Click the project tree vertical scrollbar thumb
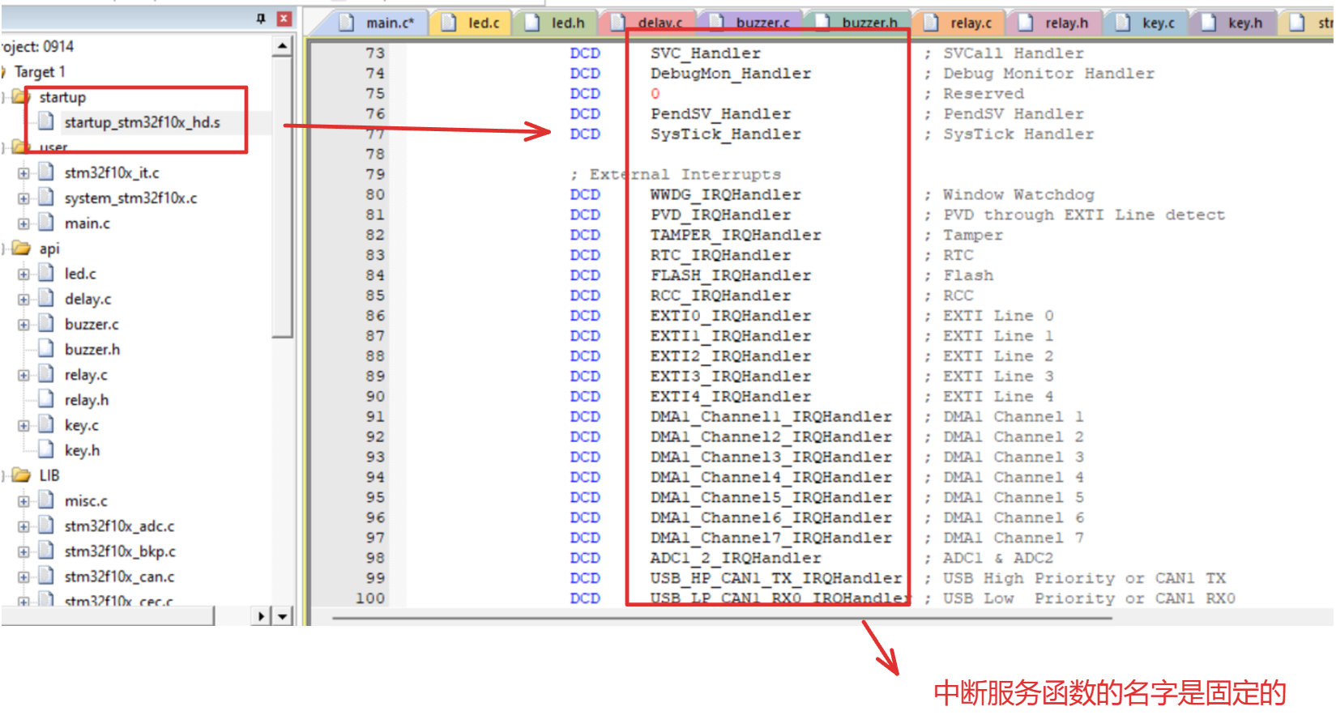This screenshot has width=1336, height=715. [x=282, y=197]
